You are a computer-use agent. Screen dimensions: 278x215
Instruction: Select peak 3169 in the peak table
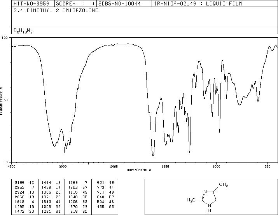(x=19, y=182)
